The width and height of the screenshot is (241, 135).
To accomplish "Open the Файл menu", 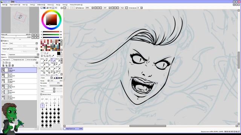I will click(x=4, y=5).
